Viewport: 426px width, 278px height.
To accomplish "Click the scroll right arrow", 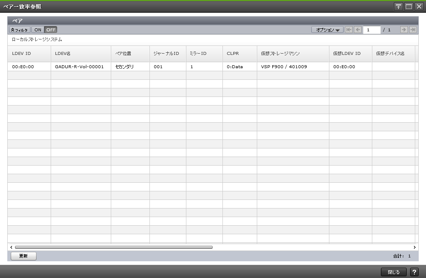I will pyautogui.click(x=414, y=247).
